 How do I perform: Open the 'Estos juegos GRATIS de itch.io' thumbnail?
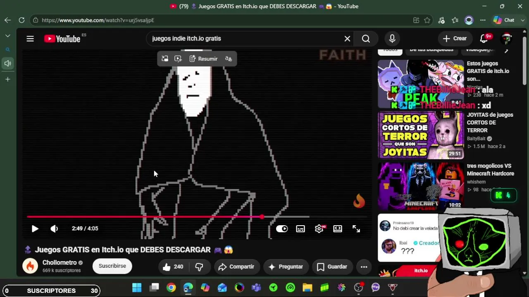pos(421,84)
